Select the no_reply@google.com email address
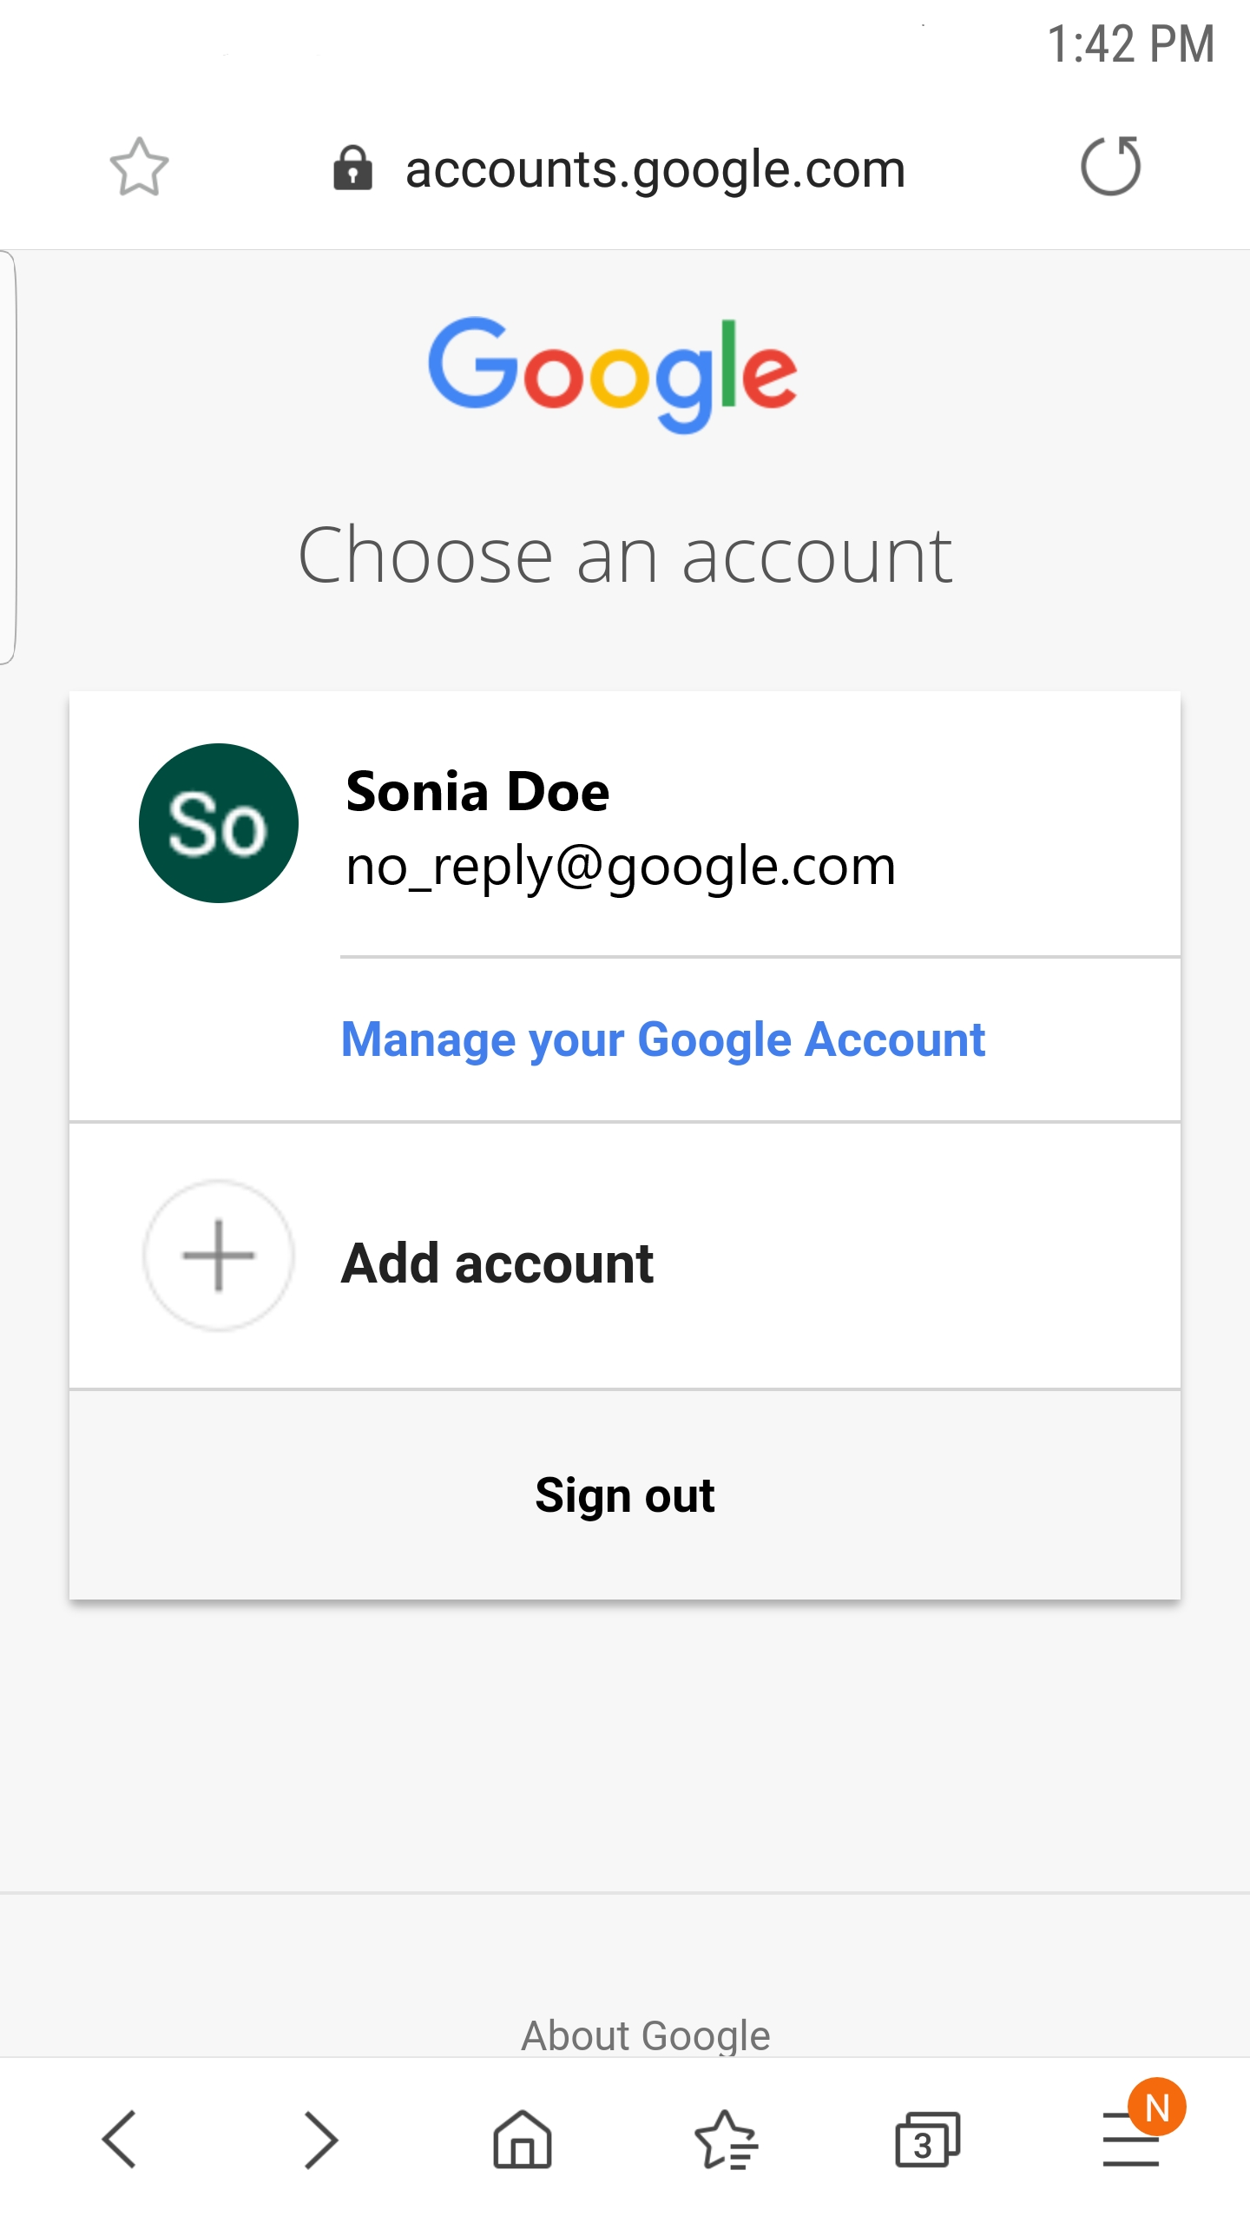 coord(621,867)
